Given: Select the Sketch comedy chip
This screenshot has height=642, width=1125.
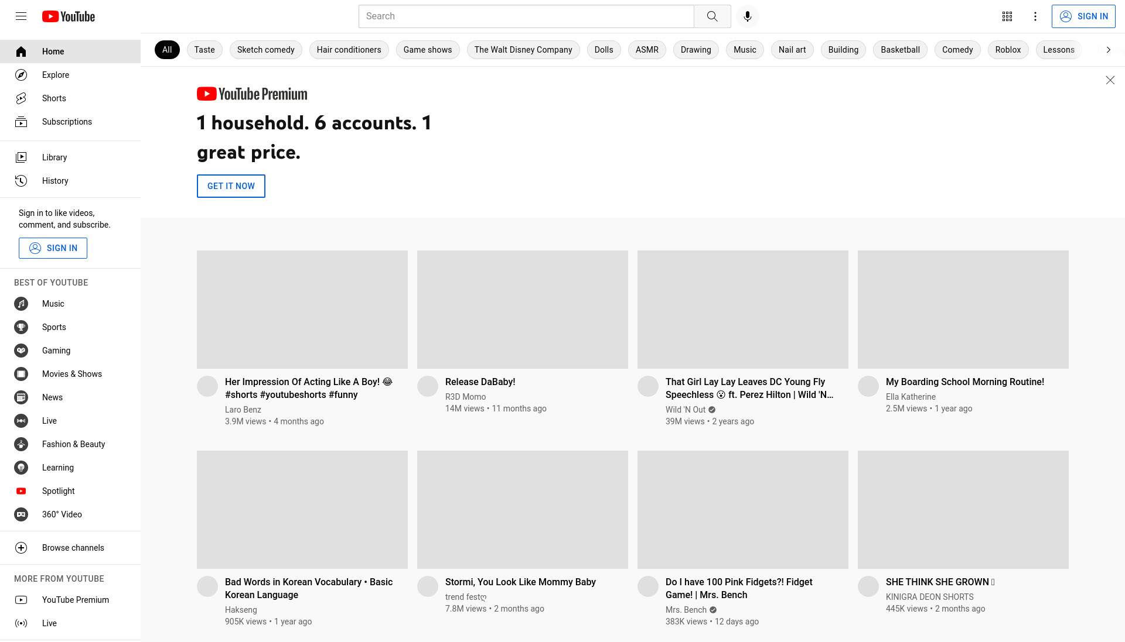Looking at the screenshot, I should [266, 50].
